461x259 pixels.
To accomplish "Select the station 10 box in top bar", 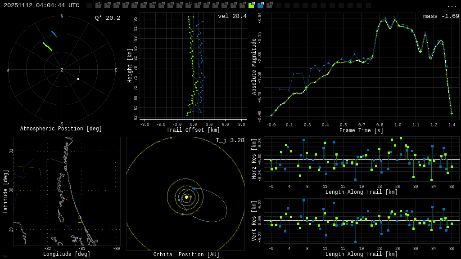I will coord(179,5).
